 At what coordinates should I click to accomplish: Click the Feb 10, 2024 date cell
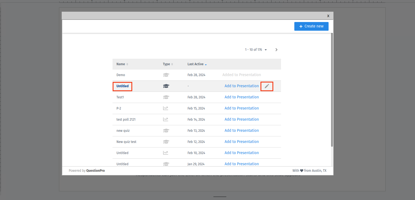[196, 153]
